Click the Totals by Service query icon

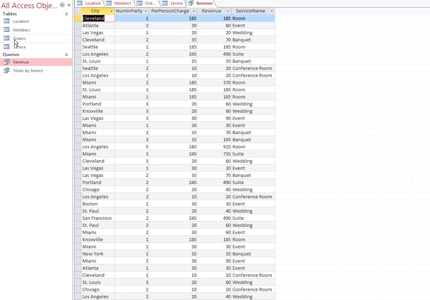tap(6, 71)
